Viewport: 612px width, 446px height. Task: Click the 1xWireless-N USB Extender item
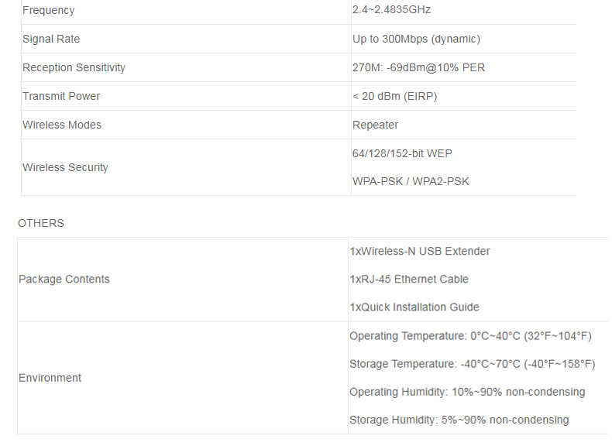click(420, 251)
